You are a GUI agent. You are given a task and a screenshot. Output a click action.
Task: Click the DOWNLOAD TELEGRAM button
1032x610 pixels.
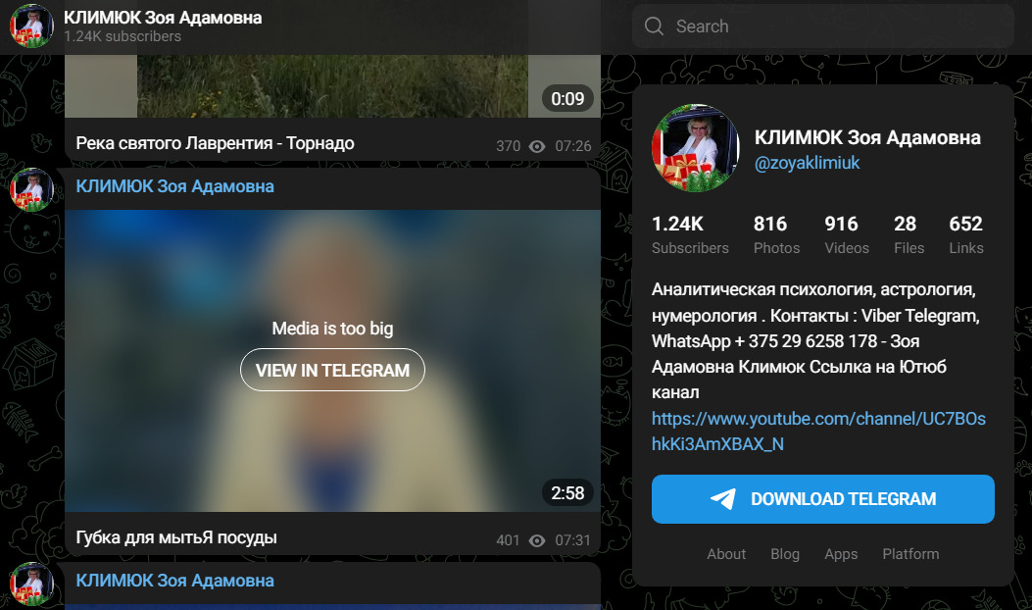[x=822, y=499]
